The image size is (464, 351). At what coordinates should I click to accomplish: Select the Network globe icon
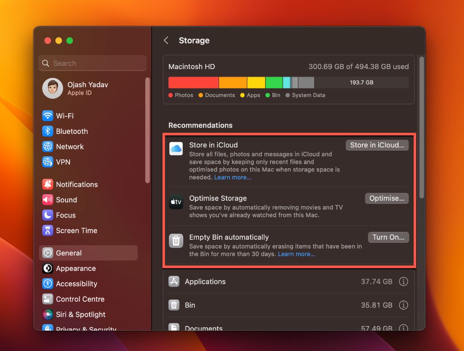tap(47, 147)
